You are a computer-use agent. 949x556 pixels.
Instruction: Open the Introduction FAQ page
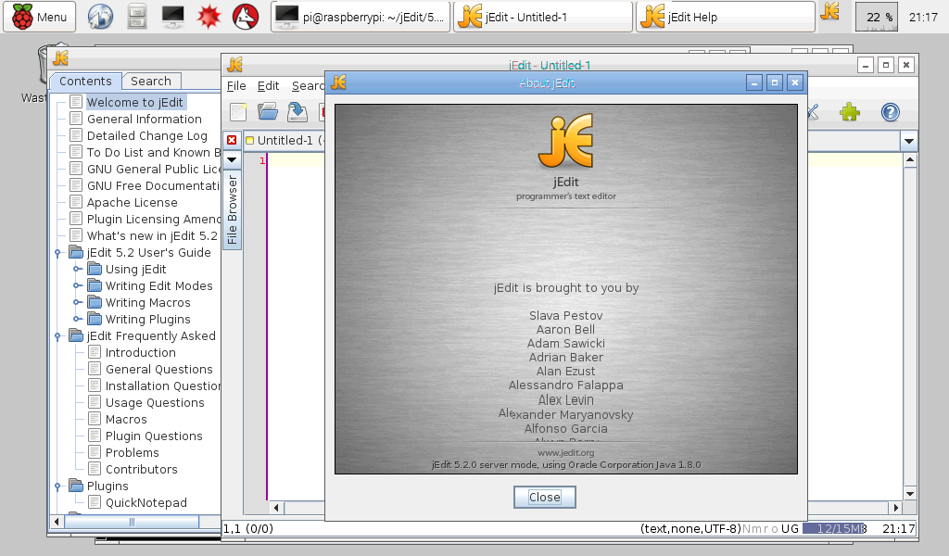[x=141, y=353]
